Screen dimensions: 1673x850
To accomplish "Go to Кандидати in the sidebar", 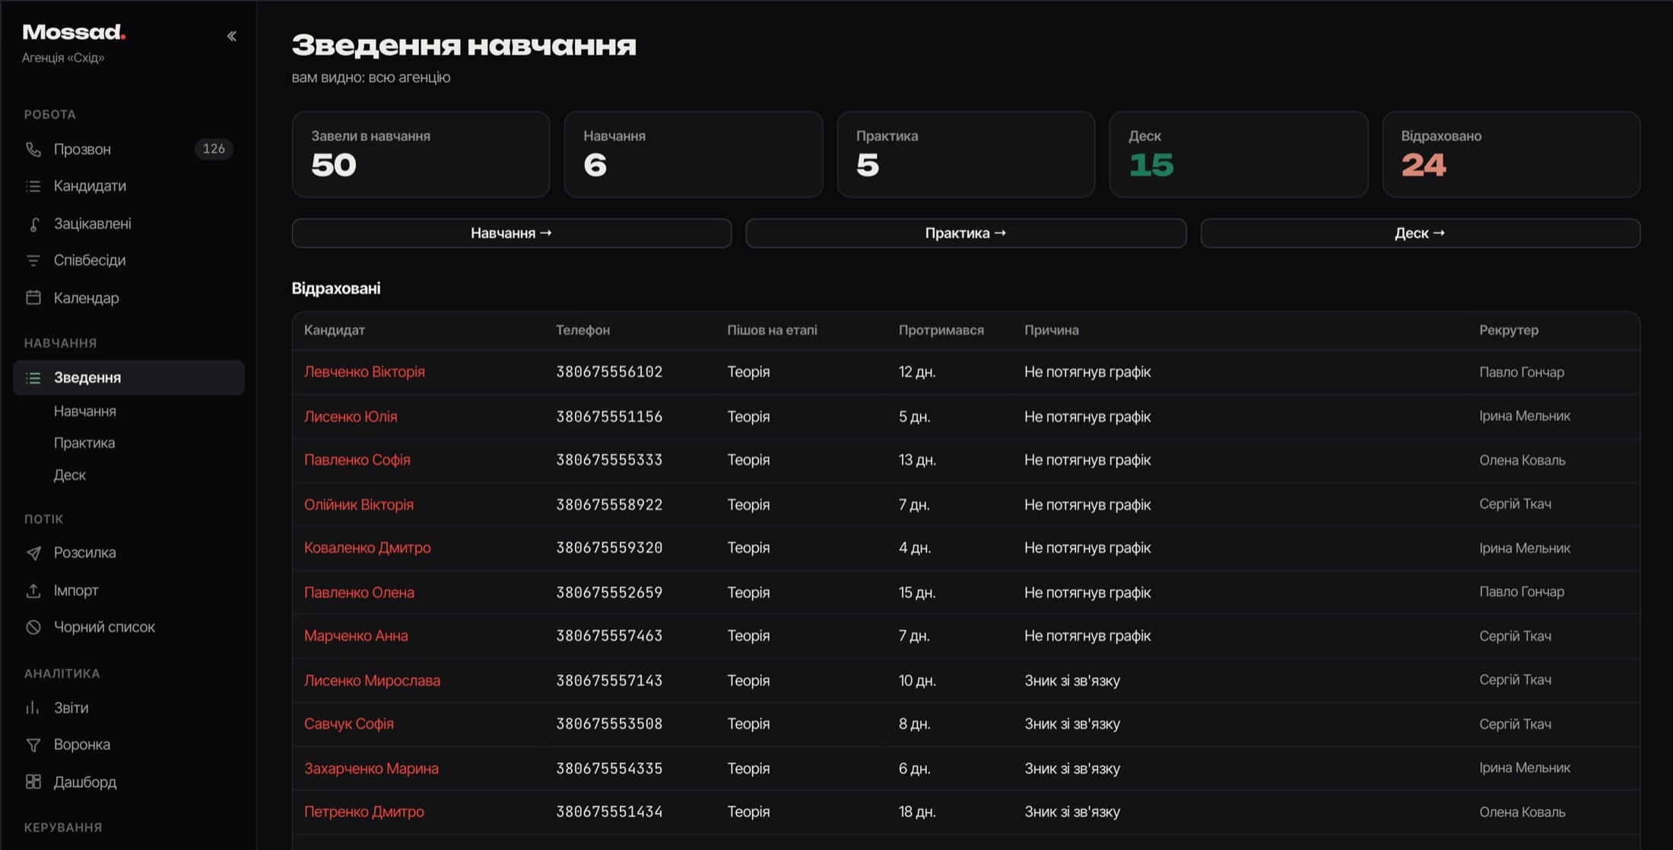I will point(129,186).
